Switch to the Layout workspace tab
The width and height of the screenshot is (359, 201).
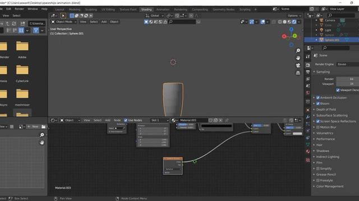pyautogui.click(x=59, y=9)
